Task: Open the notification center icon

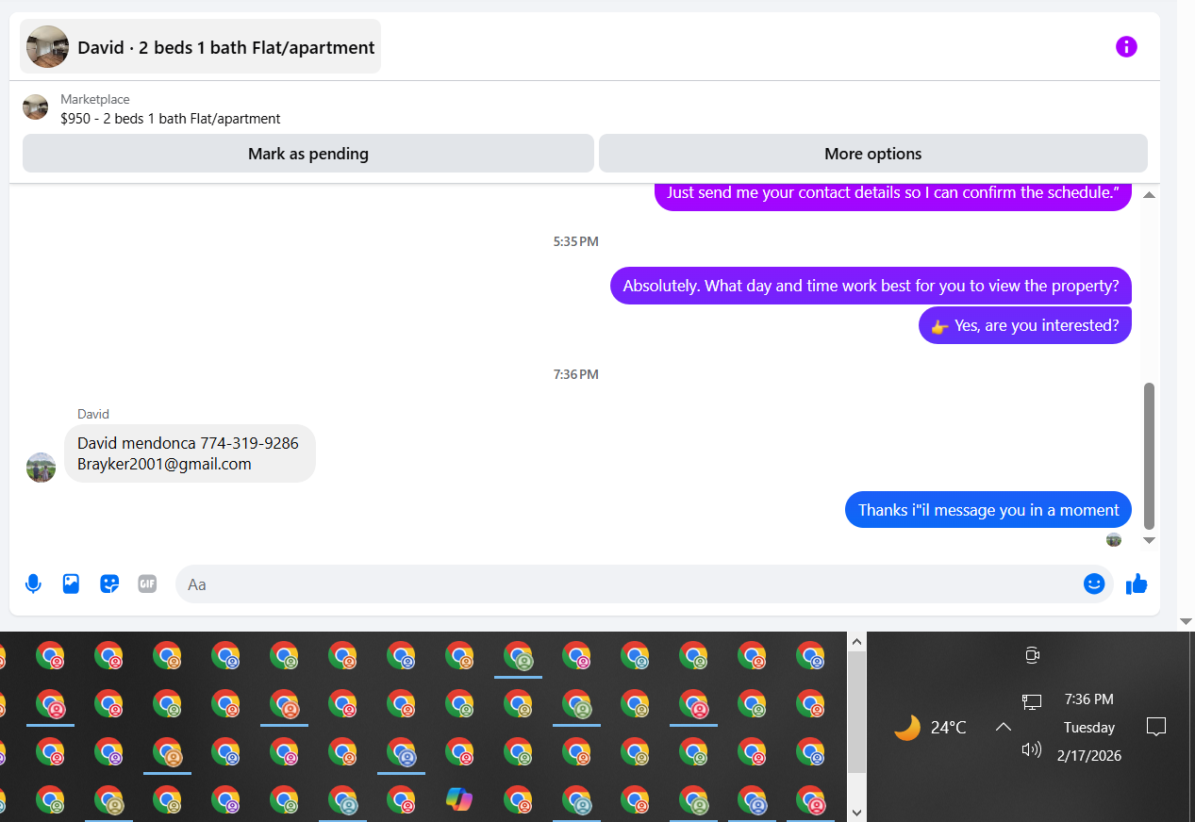Action: pos(1156,727)
